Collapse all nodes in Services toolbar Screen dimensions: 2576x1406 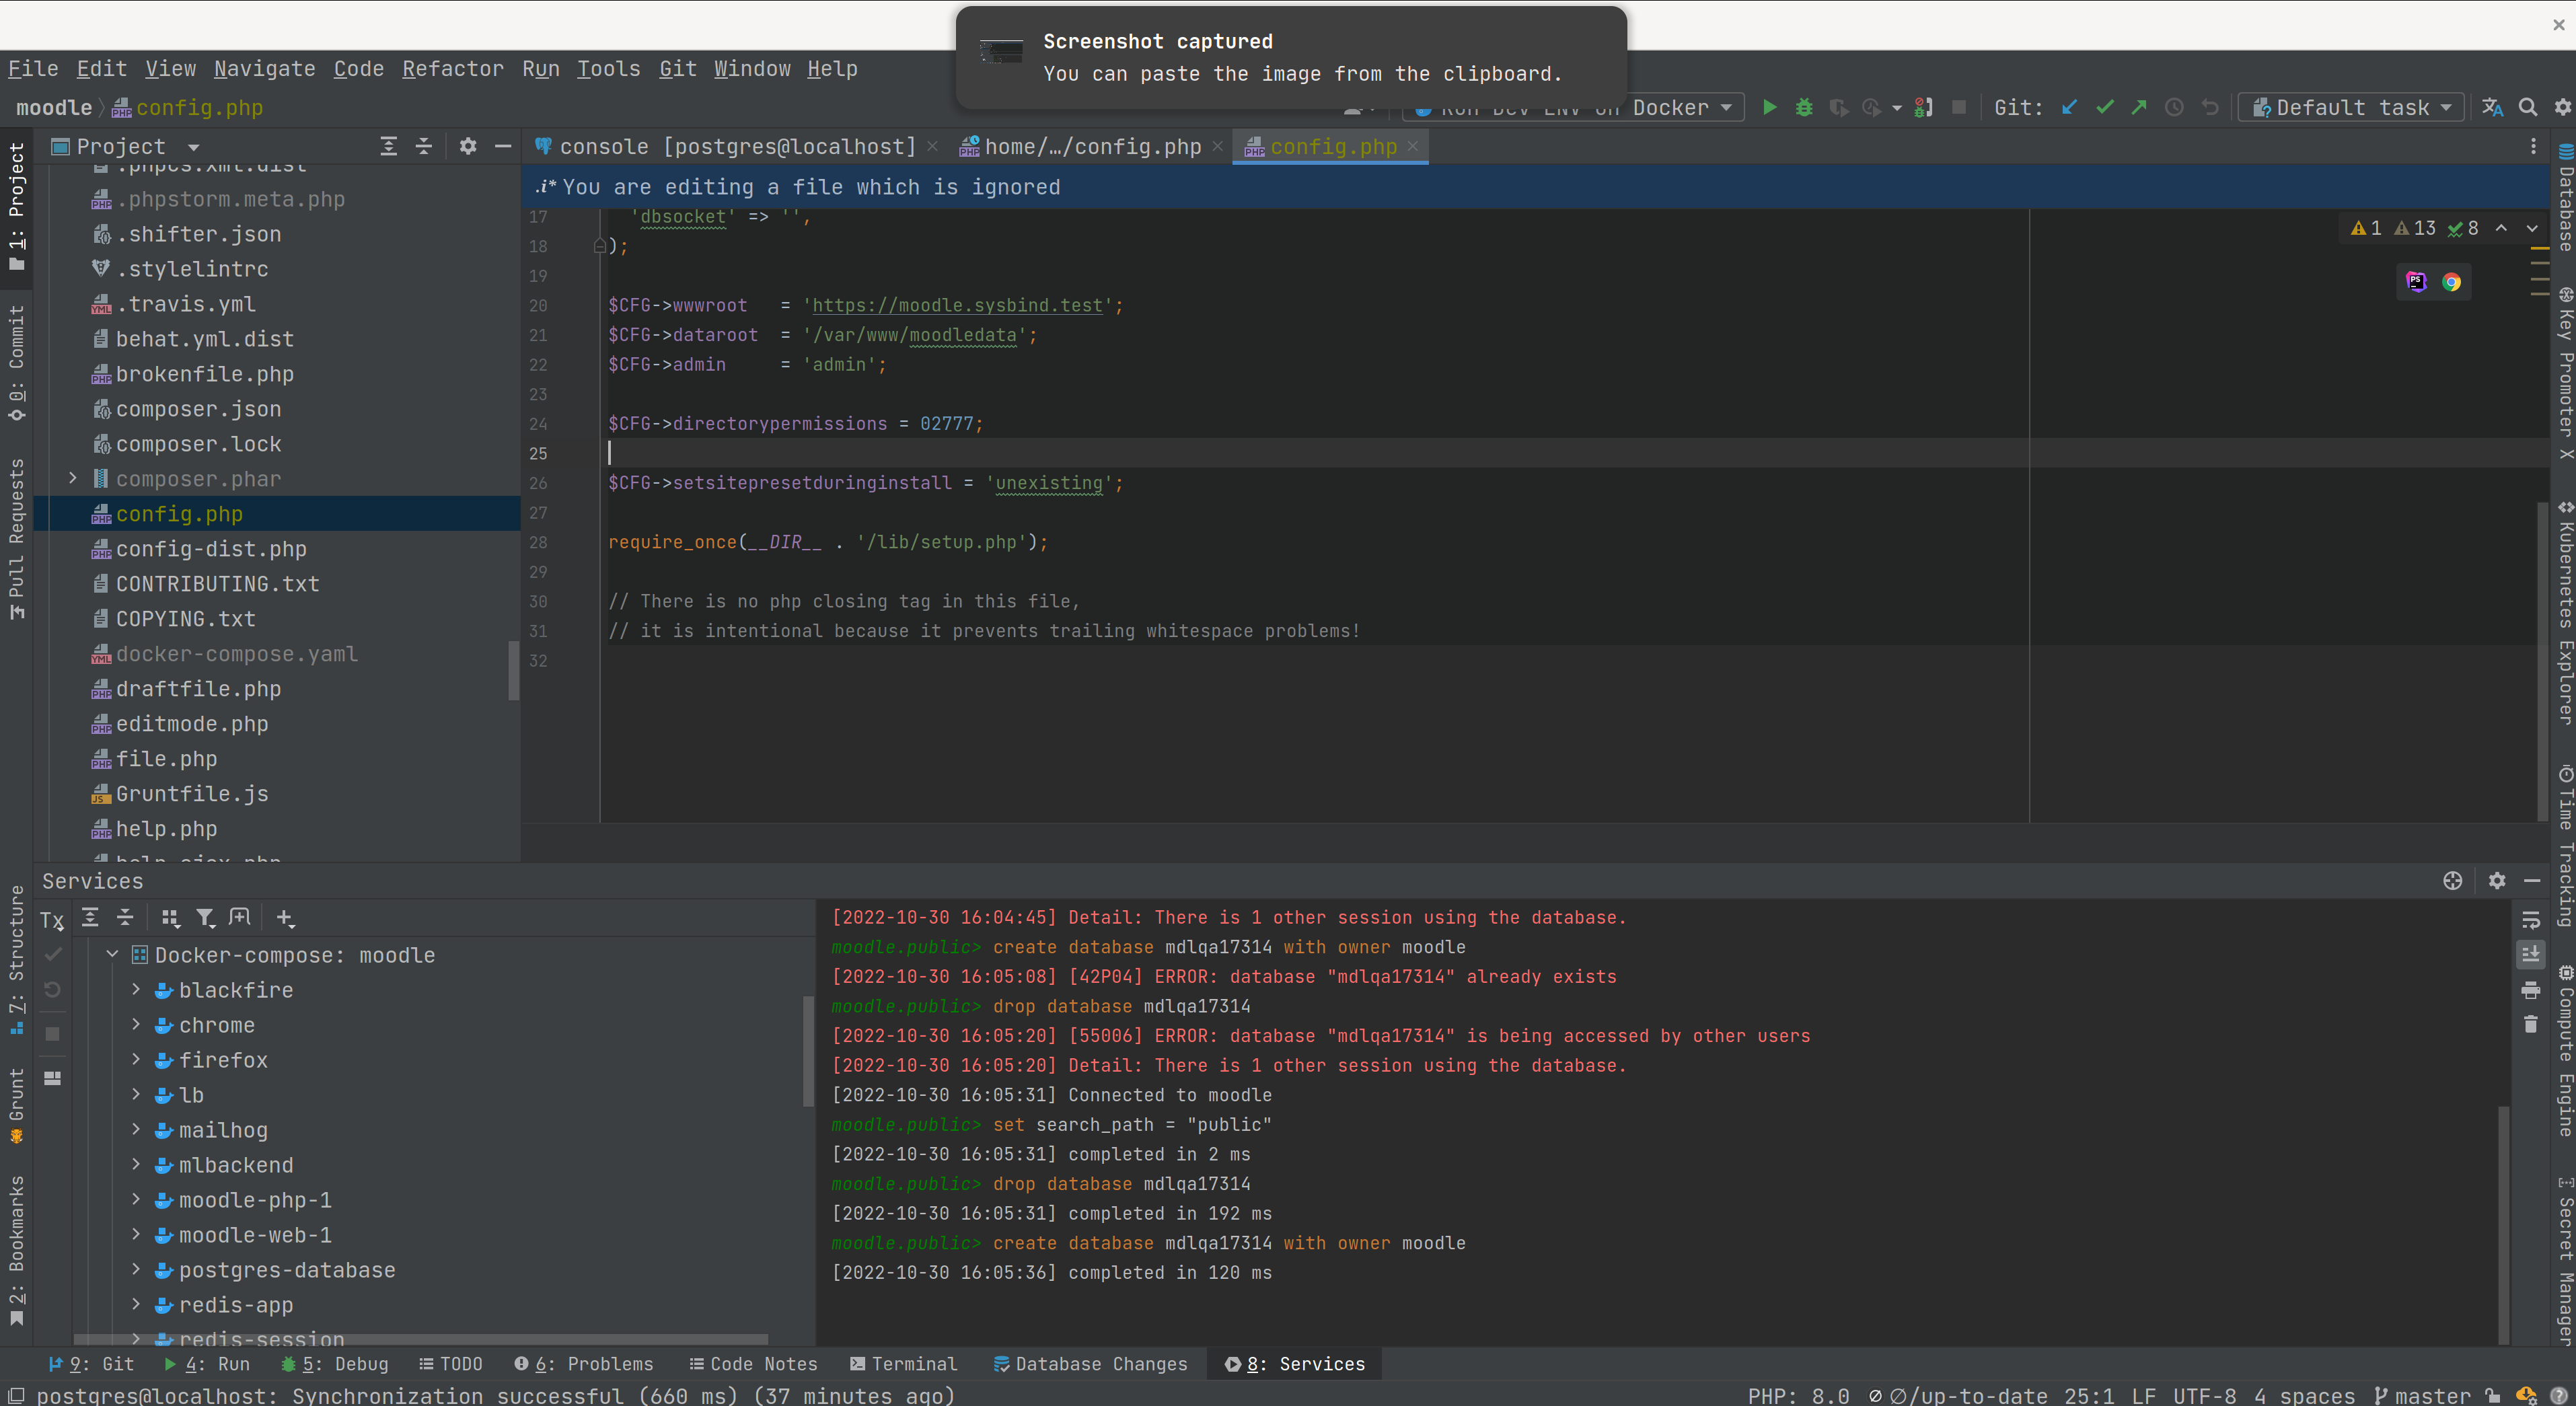pyautogui.click(x=125, y=917)
